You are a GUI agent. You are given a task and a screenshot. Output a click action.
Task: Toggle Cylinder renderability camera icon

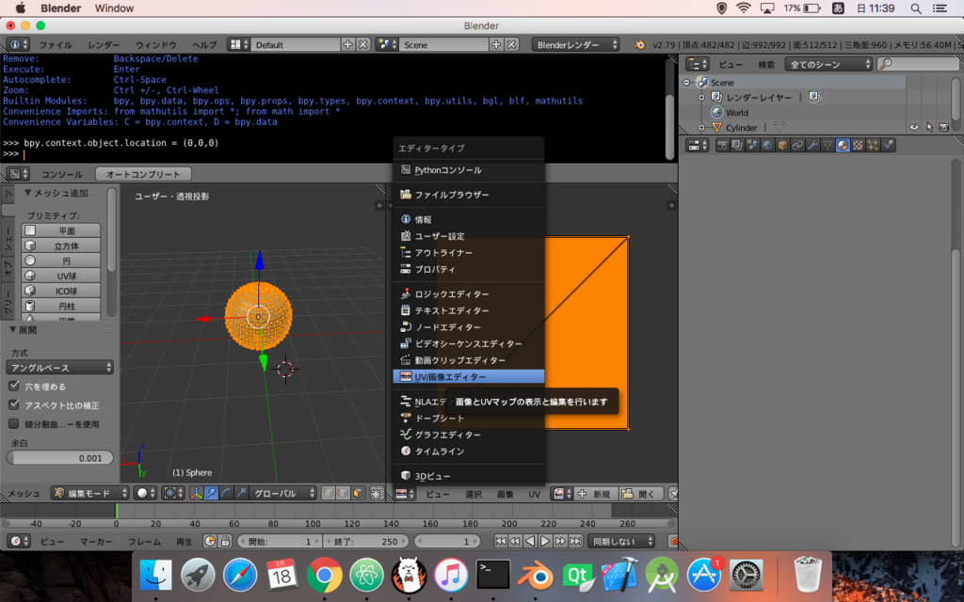943,127
